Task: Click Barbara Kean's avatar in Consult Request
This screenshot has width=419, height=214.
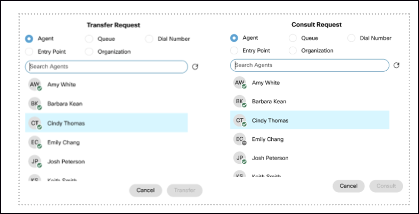Action: pyautogui.click(x=239, y=101)
